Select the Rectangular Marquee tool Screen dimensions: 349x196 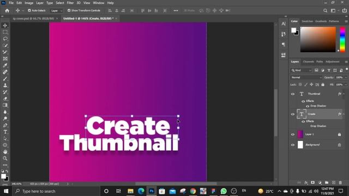[5, 32]
